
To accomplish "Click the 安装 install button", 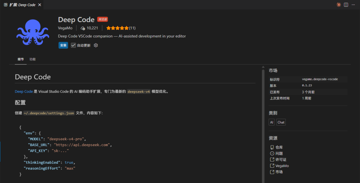I will tap(63, 45).
